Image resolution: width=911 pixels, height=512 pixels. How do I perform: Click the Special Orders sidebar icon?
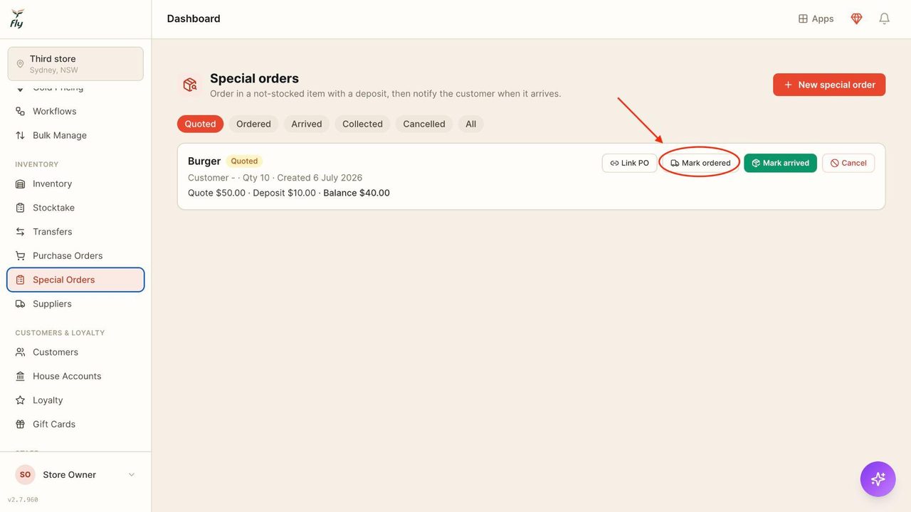tap(20, 280)
